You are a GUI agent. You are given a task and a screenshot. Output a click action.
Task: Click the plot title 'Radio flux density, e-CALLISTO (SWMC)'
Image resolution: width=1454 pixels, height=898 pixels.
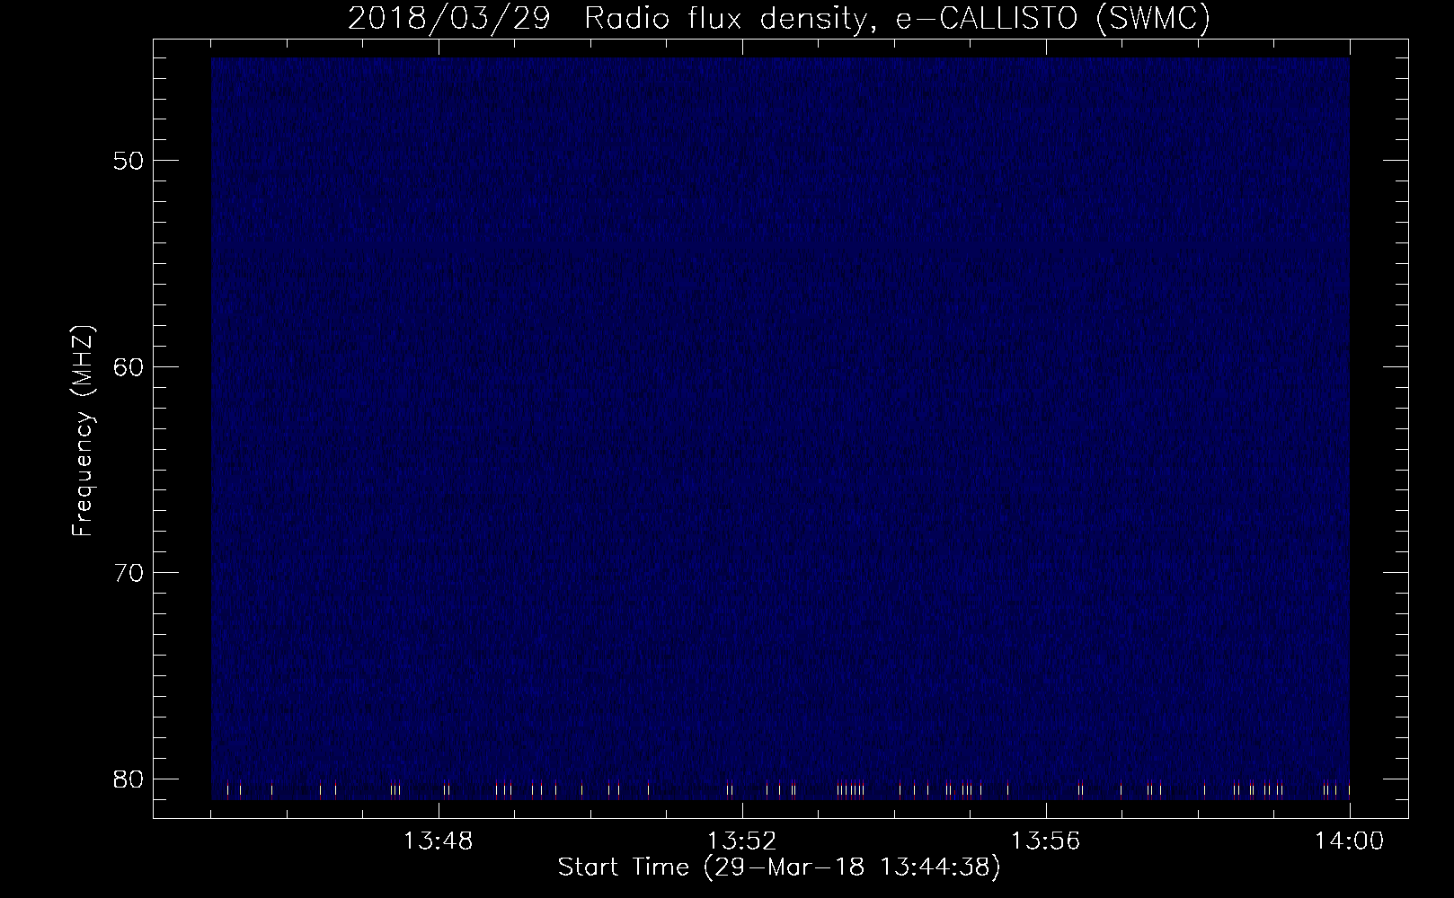coord(897,19)
